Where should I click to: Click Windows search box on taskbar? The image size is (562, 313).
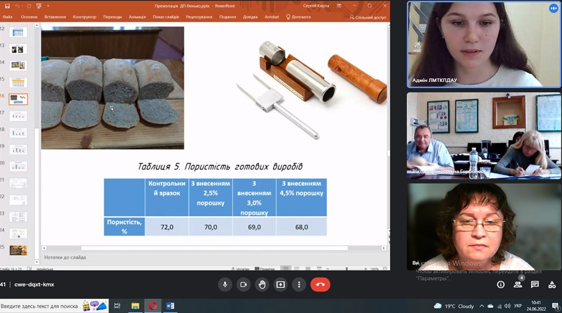(54, 306)
